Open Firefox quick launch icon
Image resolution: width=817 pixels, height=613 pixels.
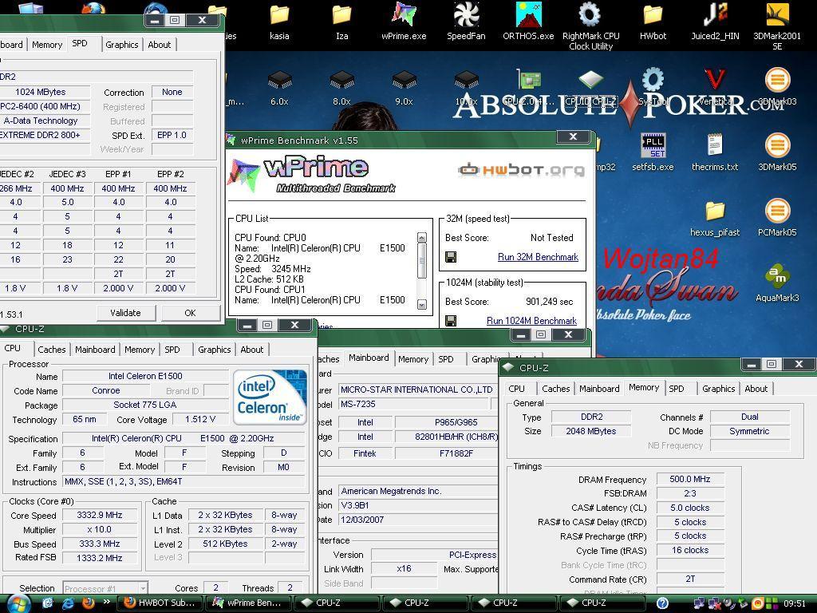point(89,603)
